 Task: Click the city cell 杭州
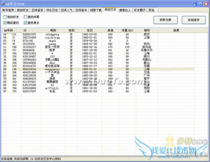coord(147,44)
